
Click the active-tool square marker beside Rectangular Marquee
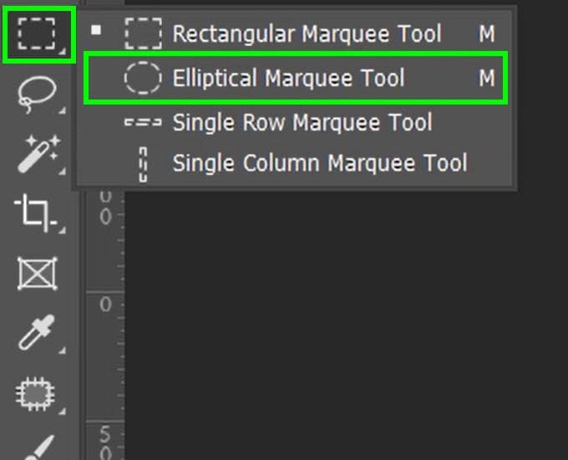point(96,30)
